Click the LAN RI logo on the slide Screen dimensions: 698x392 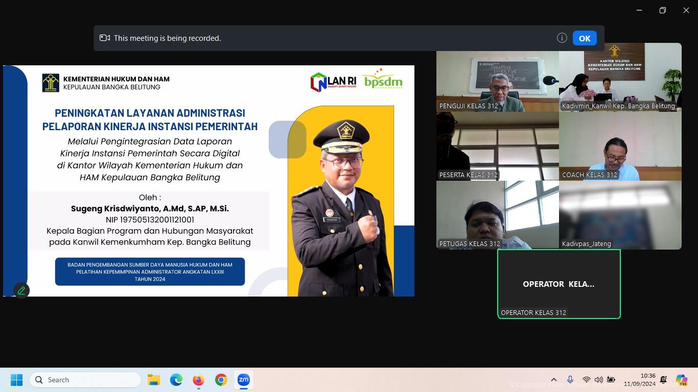point(333,82)
